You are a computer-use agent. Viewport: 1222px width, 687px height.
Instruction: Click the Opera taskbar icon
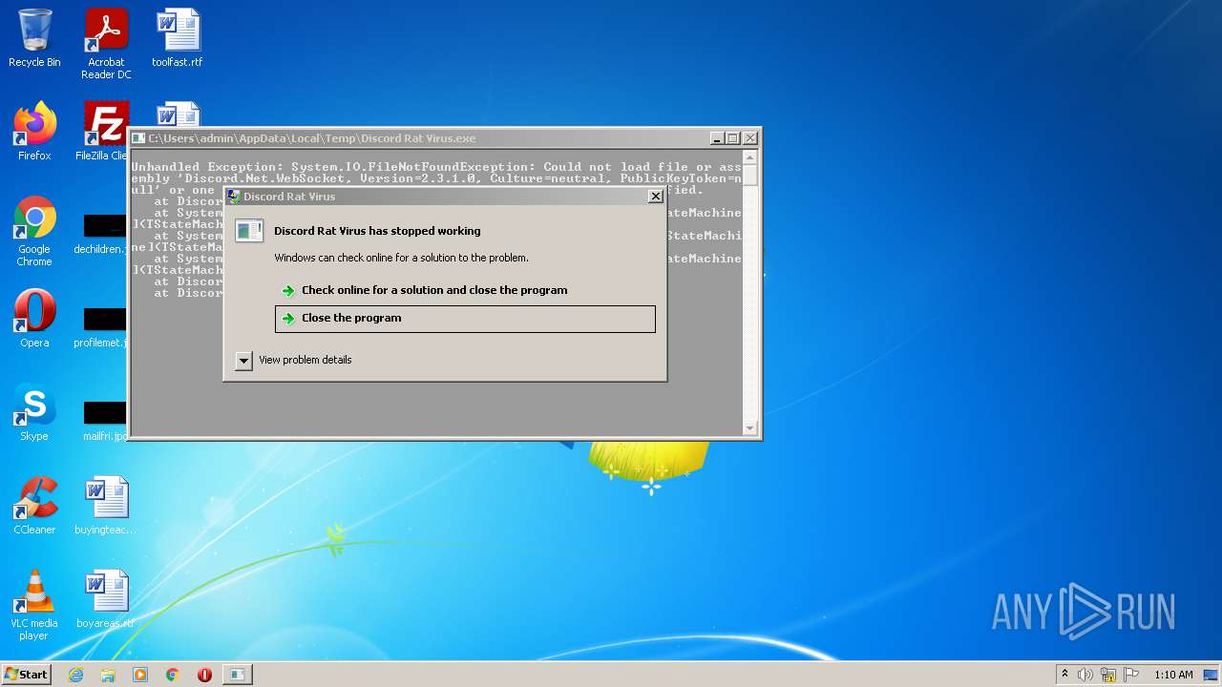204,675
